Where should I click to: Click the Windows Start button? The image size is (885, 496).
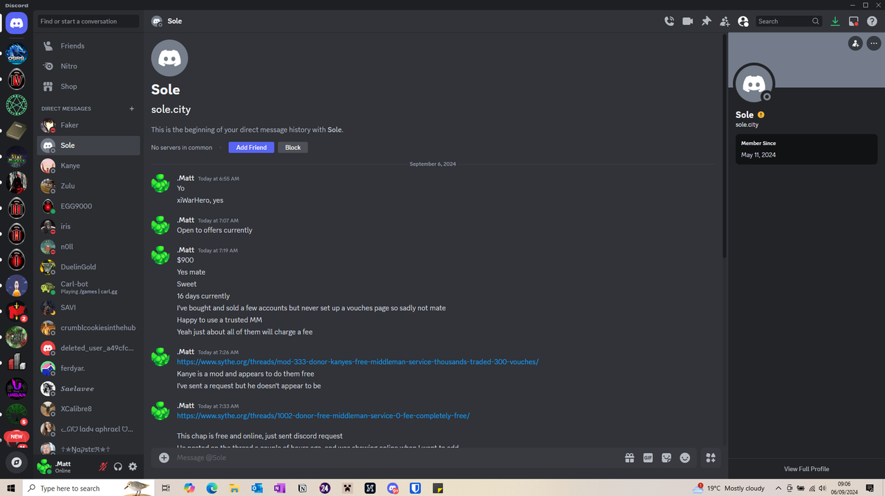click(11, 488)
